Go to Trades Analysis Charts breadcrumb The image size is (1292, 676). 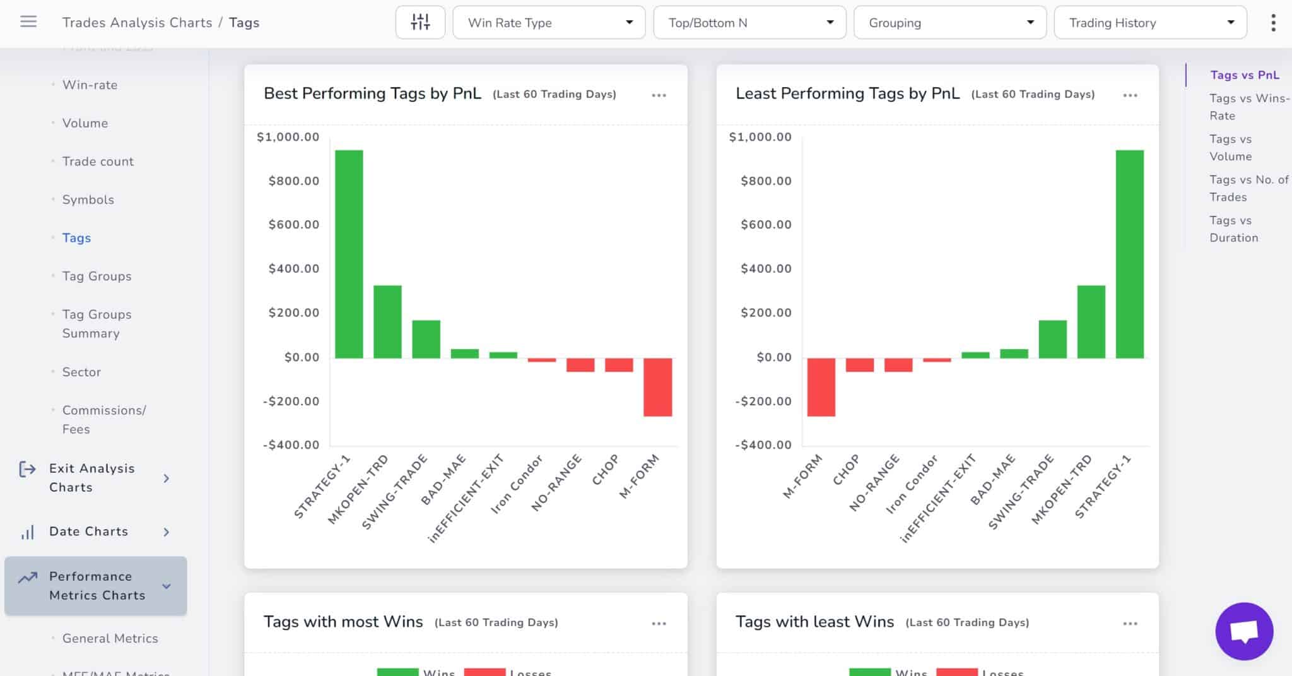(136, 22)
